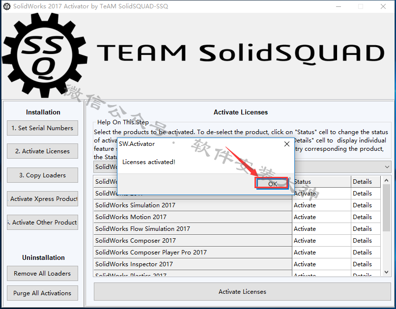
Task: Select the SolidWorks Simulation 2017 product name
Action: [x=193, y=205]
